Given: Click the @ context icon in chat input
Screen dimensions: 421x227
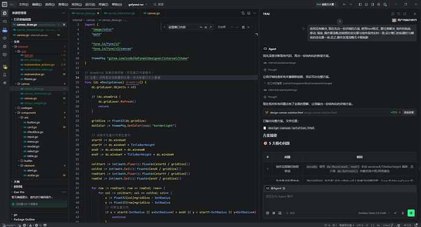Looking at the screenshot, I should [x=268, y=213].
